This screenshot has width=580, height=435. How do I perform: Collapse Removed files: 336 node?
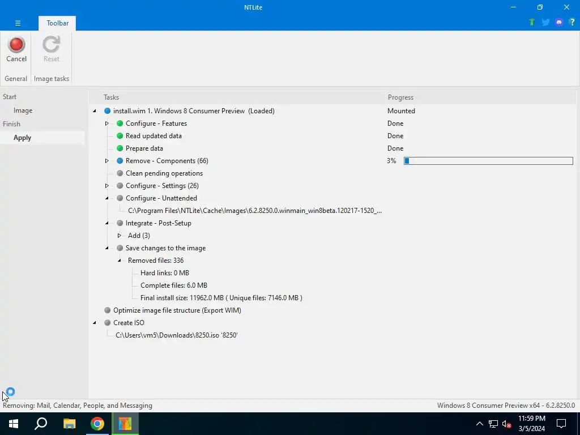tap(120, 261)
